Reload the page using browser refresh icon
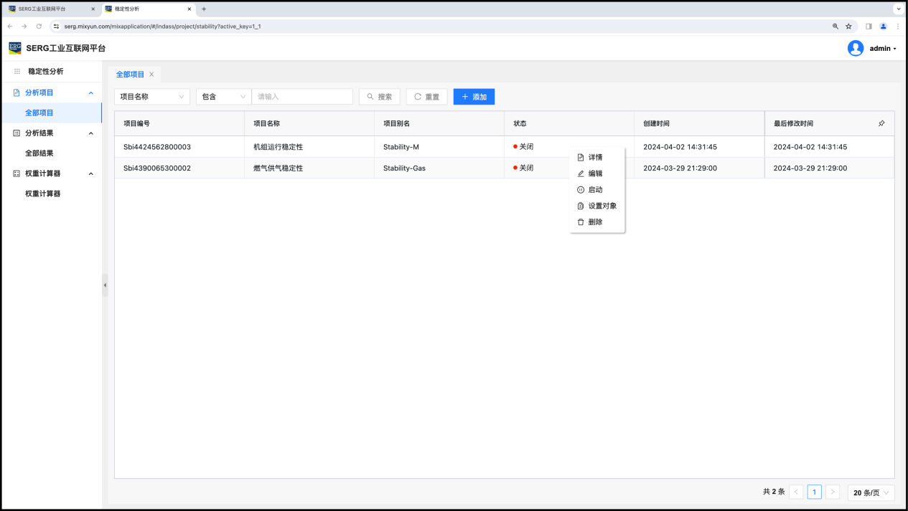The height and width of the screenshot is (511, 908). pos(39,27)
